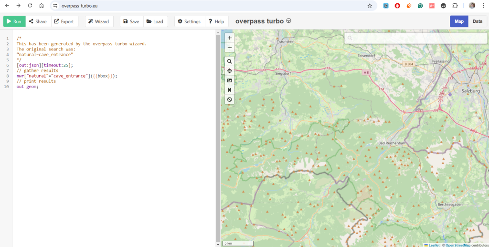Open the Help dialog
The image size is (489, 247).
pos(216,21)
